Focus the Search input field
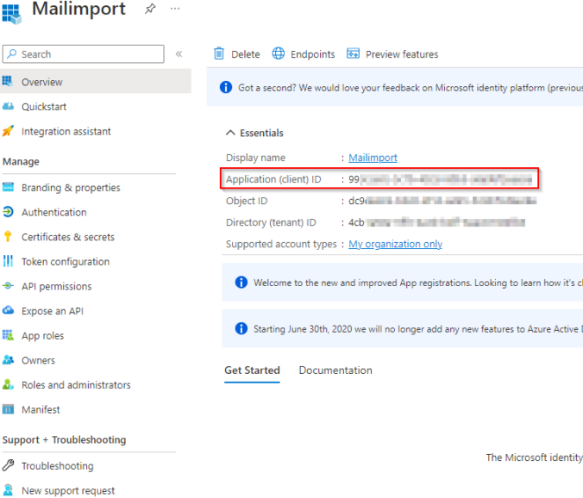This screenshot has height=498, width=583. pos(84,54)
